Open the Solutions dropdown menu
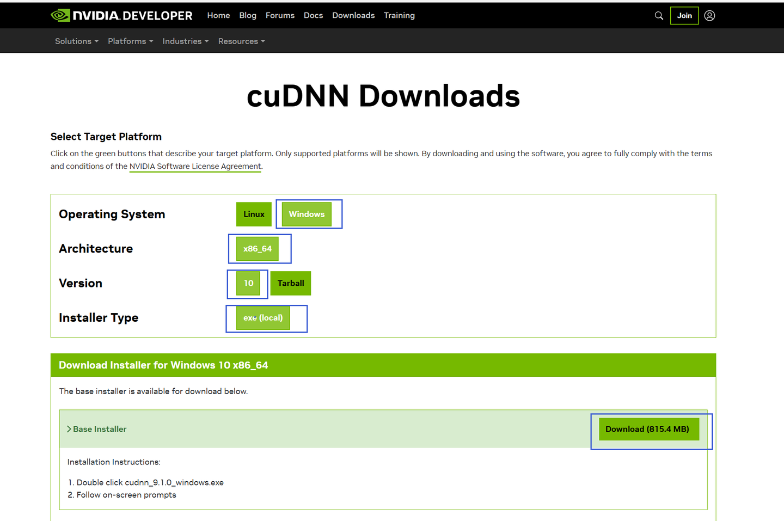 [x=76, y=41]
